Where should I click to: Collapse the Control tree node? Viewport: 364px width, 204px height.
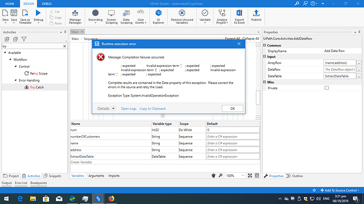[15, 66]
